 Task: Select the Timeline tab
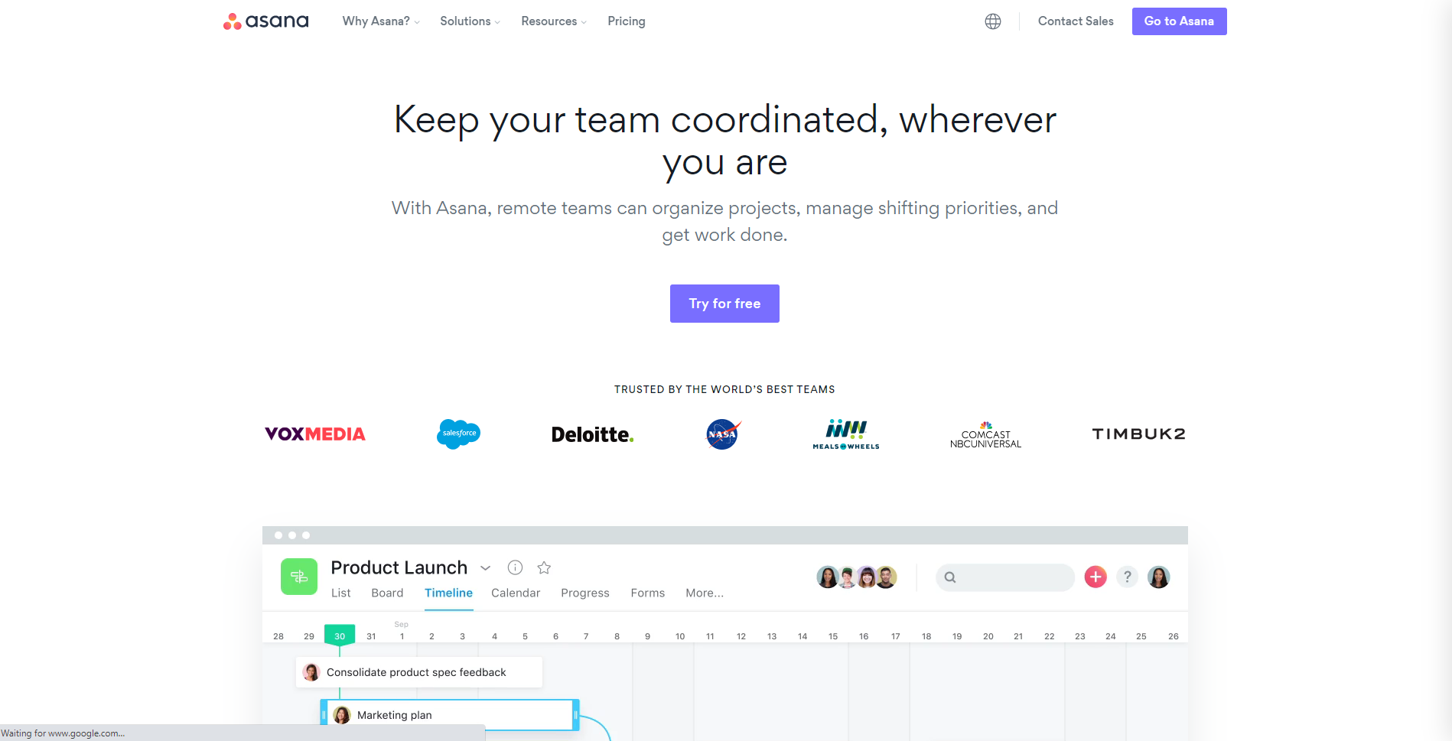coord(448,593)
